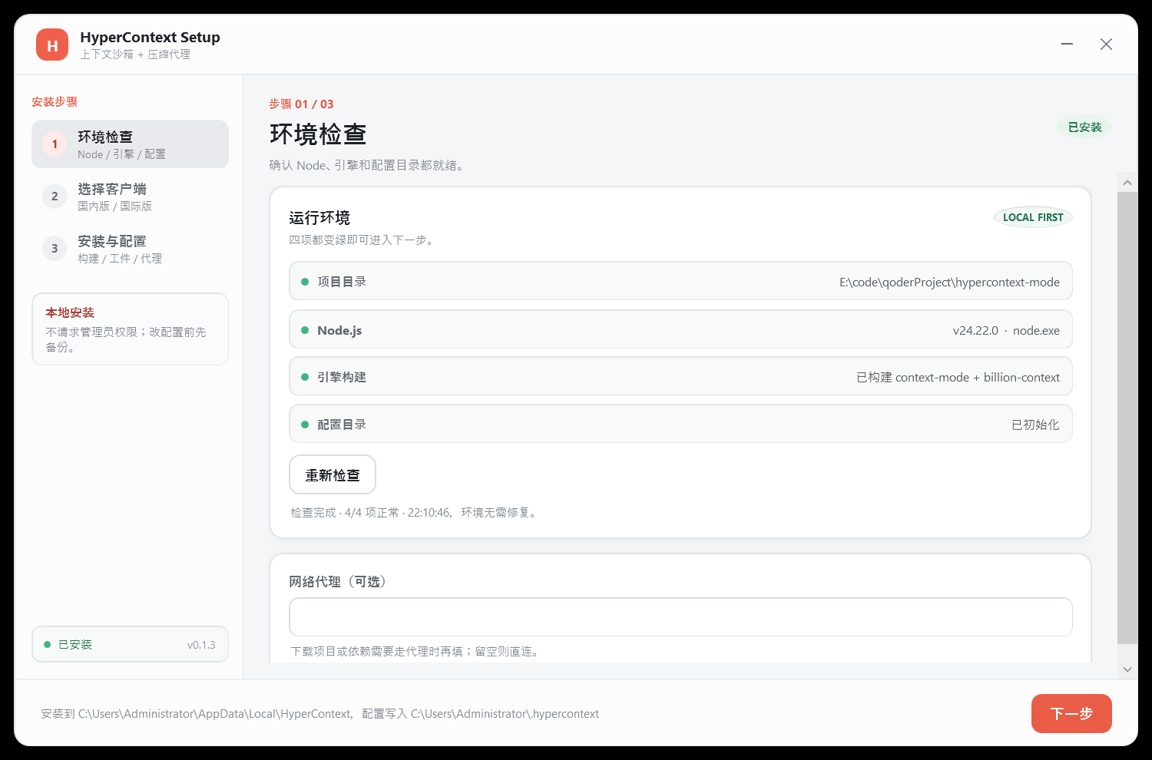Click the 本地安装 info card

130,329
